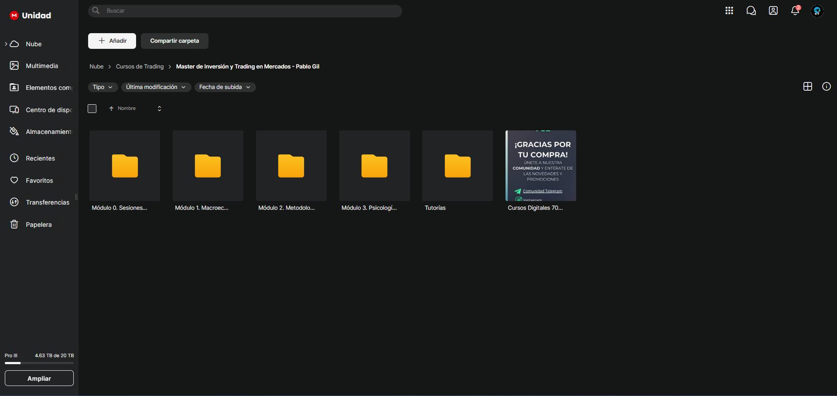Click the Compartir carpeta button
Viewport: 837px width, 396px height.
pos(174,41)
